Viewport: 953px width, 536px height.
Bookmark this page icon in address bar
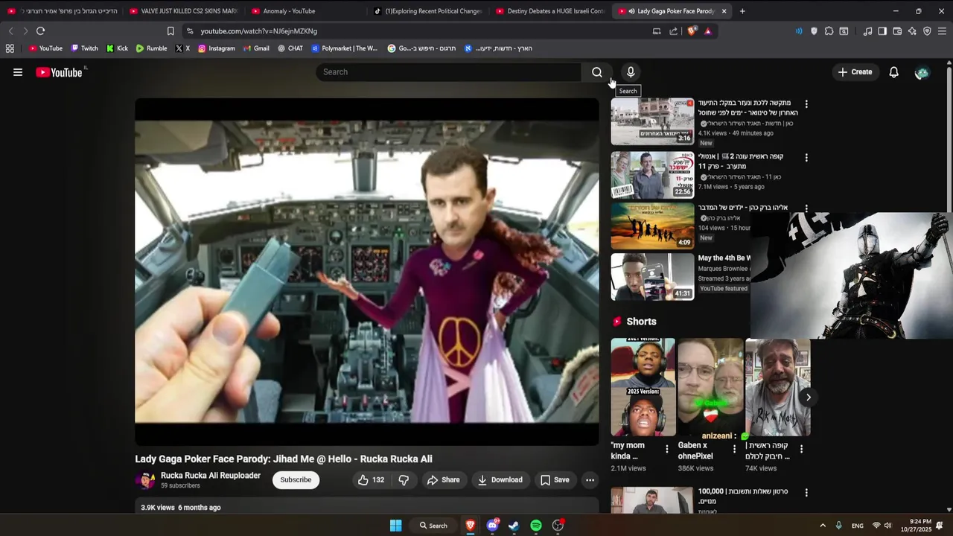coord(170,31)
